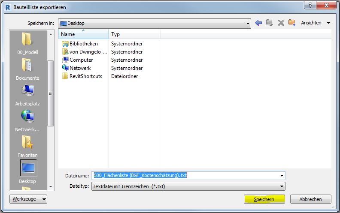Cancel the export with Abbrechen
The image size is (340, 213).
coord(310,199)
